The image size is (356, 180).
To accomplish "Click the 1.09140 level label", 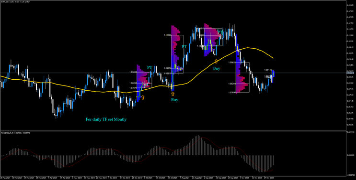I will 268,70.
